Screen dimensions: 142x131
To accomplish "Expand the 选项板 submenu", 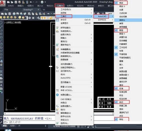I will click(74, 13).
